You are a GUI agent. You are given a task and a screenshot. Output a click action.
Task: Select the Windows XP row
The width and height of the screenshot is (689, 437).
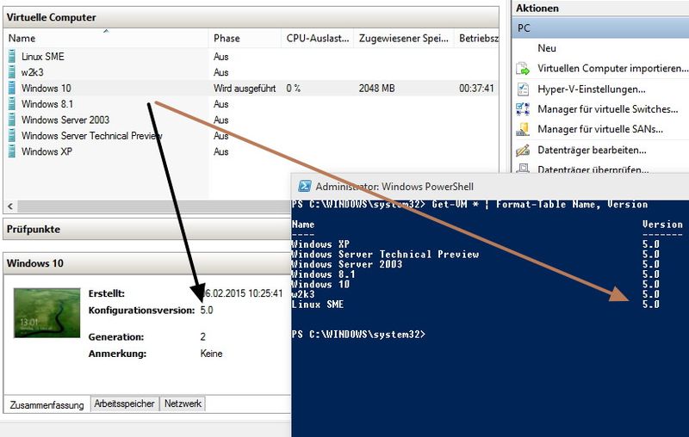(251, 151)
